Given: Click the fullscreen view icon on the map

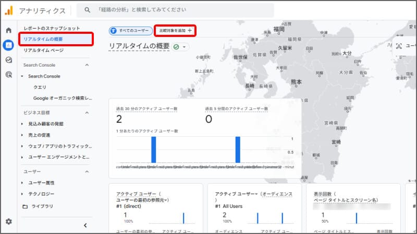Looking at the screenshot, I should 399,46.
